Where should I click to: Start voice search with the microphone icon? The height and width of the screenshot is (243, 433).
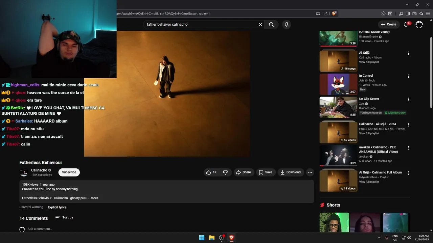pos(287,24)
